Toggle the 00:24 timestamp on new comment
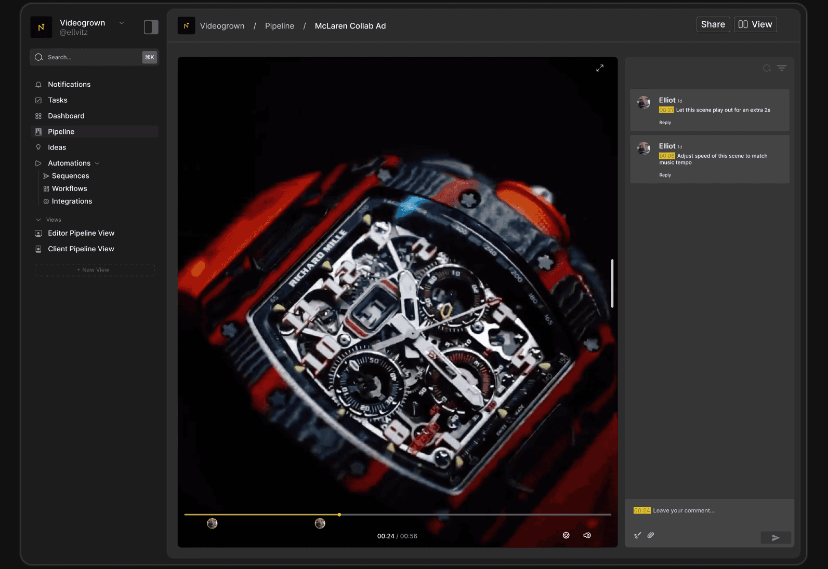The image size is (828, 569). pos(642,511)
